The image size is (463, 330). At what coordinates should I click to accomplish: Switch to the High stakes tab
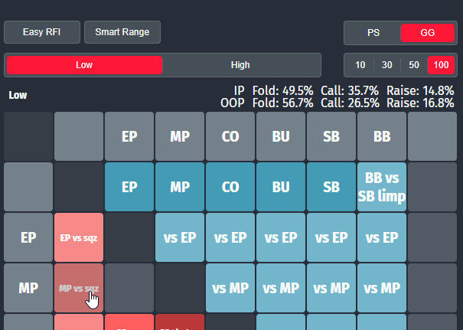coord(240,65)
